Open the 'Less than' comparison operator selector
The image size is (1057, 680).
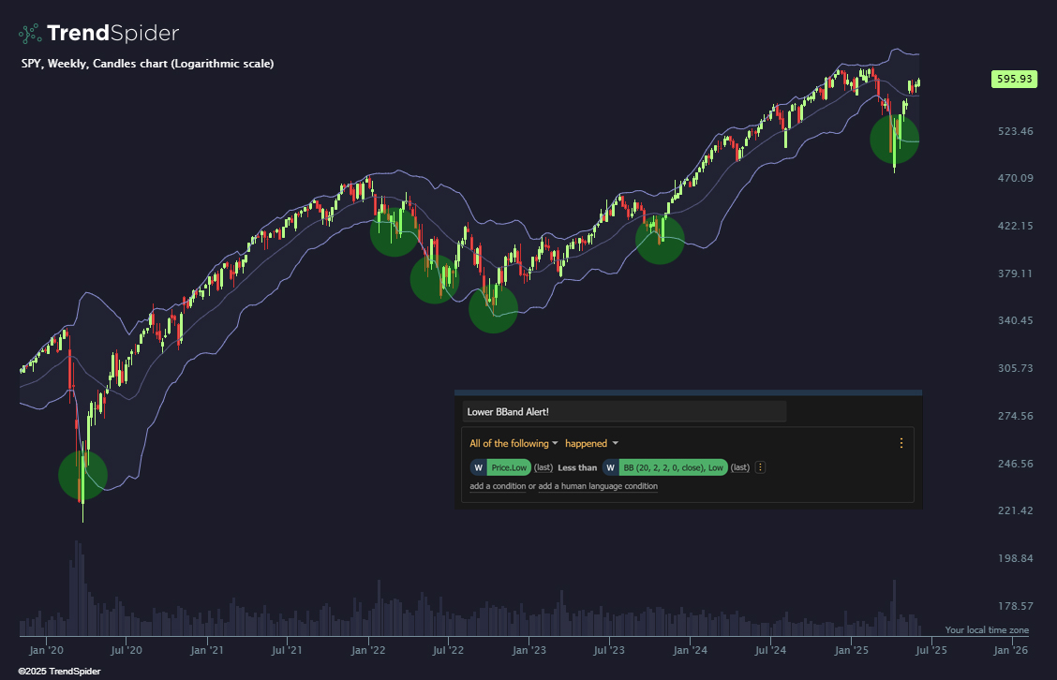coord(577,467)
